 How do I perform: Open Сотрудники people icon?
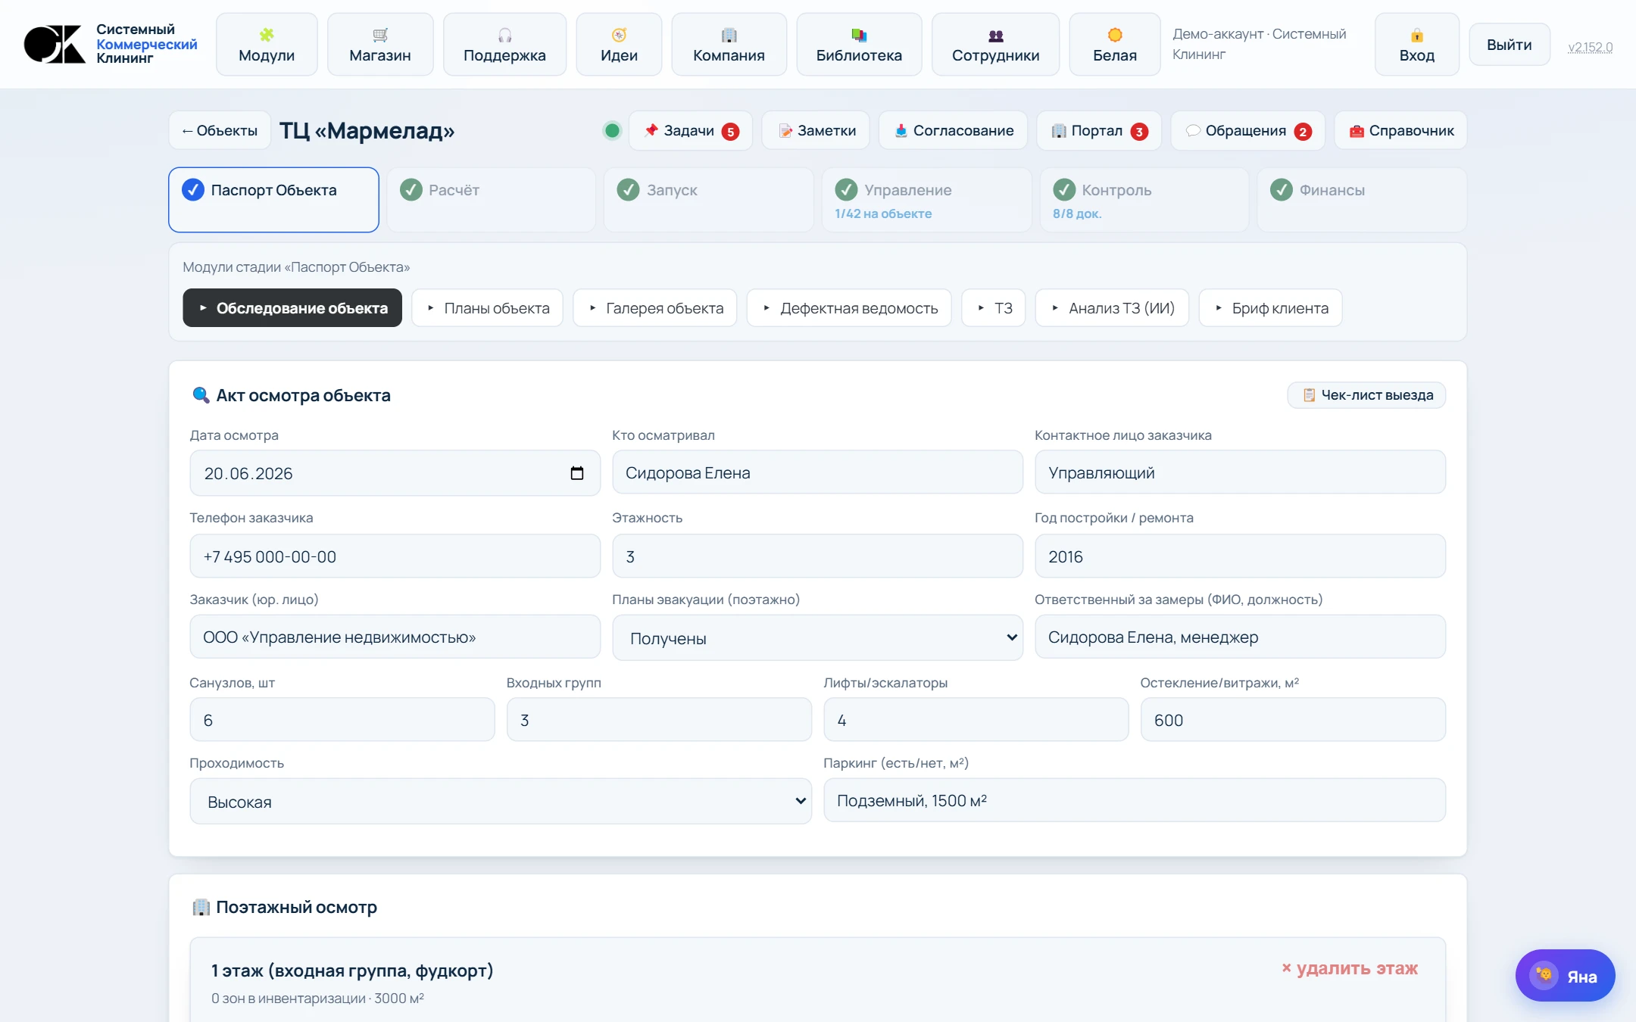[995, 35]
